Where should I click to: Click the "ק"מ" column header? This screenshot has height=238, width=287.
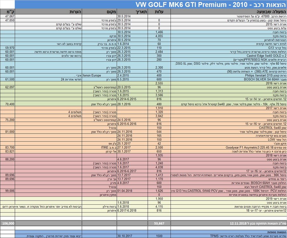click(7, 11)
